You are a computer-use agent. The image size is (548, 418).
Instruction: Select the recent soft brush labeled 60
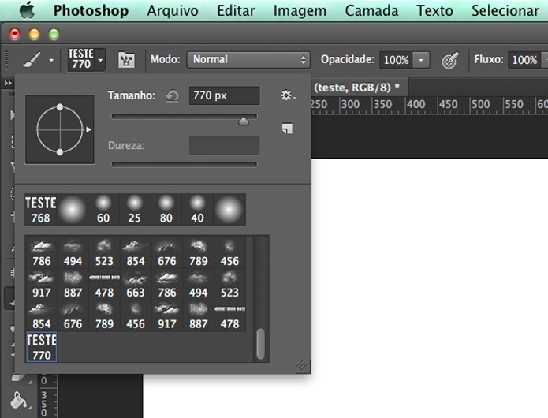(103, 210)
